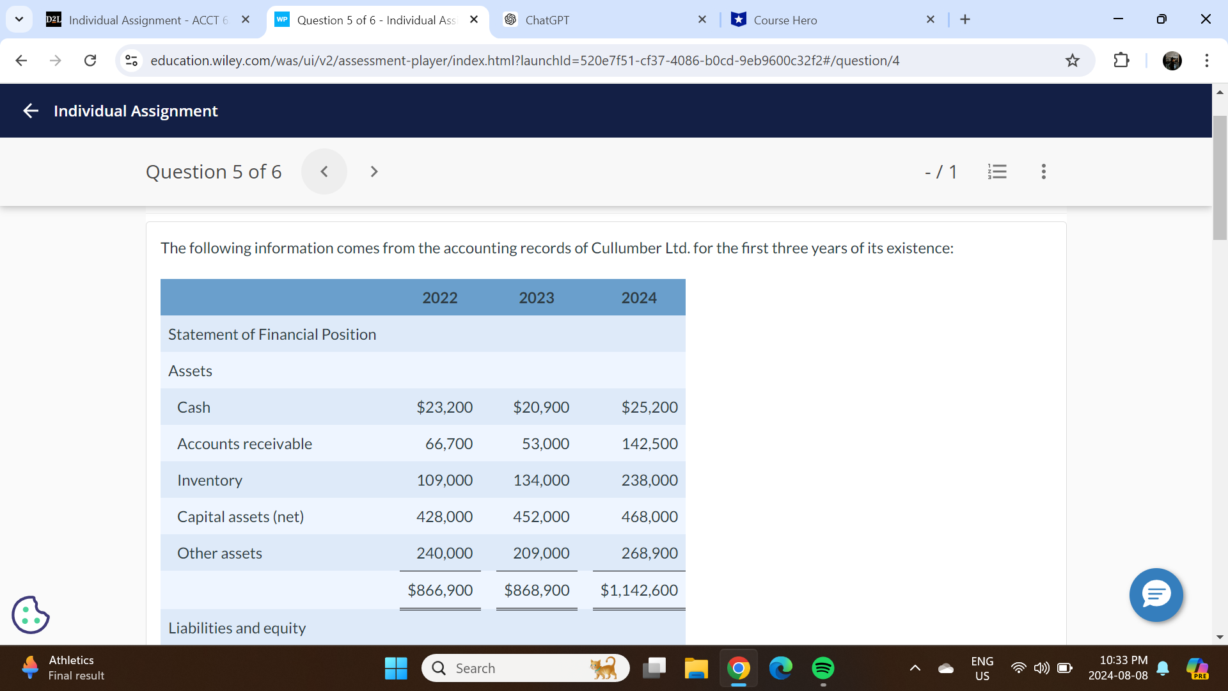The width and height of the screenshot is (1228, 691).
Task: Open the cookie preferences icon
Action: pos(30,614)
